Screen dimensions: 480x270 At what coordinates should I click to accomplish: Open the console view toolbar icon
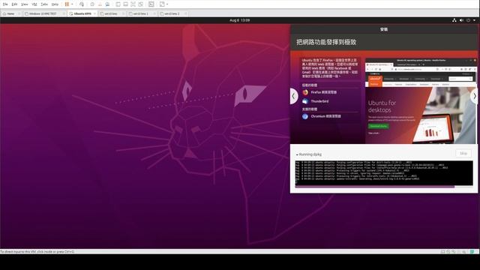pyautogui.click(x=151, y=4)
